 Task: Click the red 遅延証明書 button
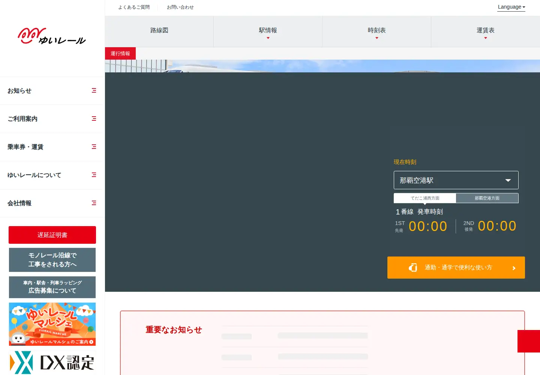[x=52, y=235]
